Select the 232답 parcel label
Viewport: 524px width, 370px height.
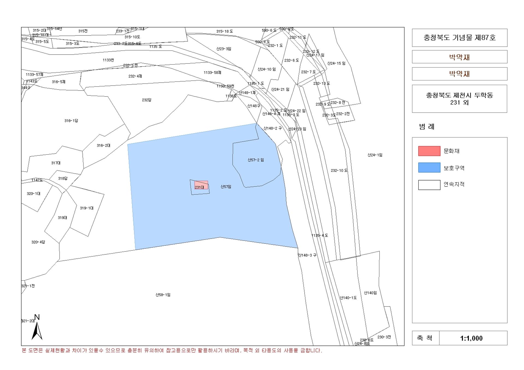(147, 100)
